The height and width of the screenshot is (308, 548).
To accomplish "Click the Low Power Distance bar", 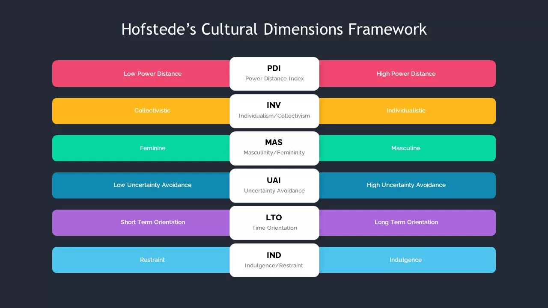I will pyautogui.click(x=141, y=74).
